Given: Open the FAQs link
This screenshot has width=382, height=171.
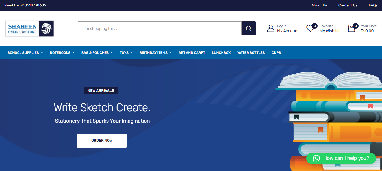Looking at the screenshot, I should (x=373, y=5).
